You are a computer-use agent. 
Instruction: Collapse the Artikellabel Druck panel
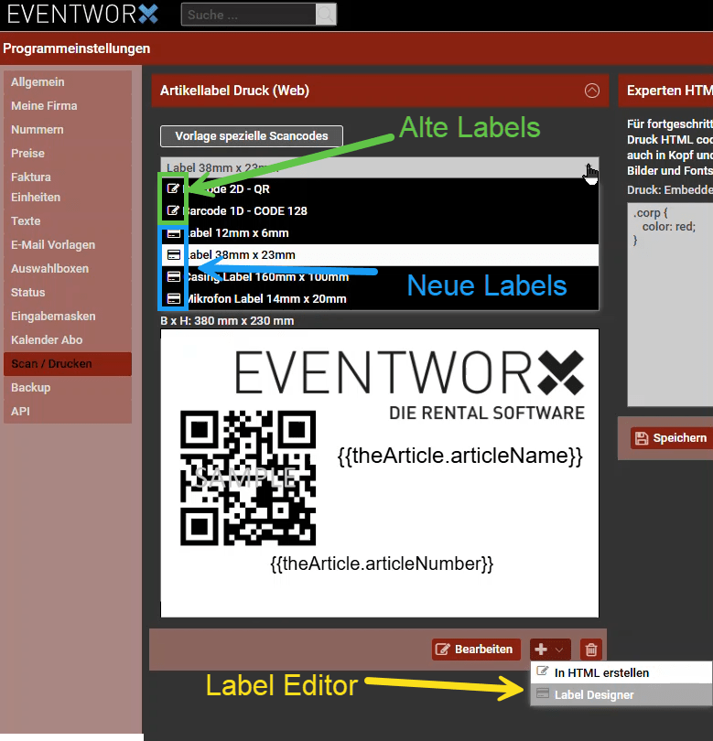592,91
